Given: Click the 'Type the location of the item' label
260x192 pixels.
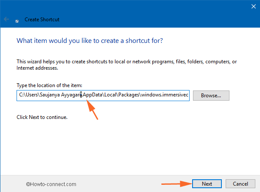Looking at the screenshot, I should click(49, 85).
